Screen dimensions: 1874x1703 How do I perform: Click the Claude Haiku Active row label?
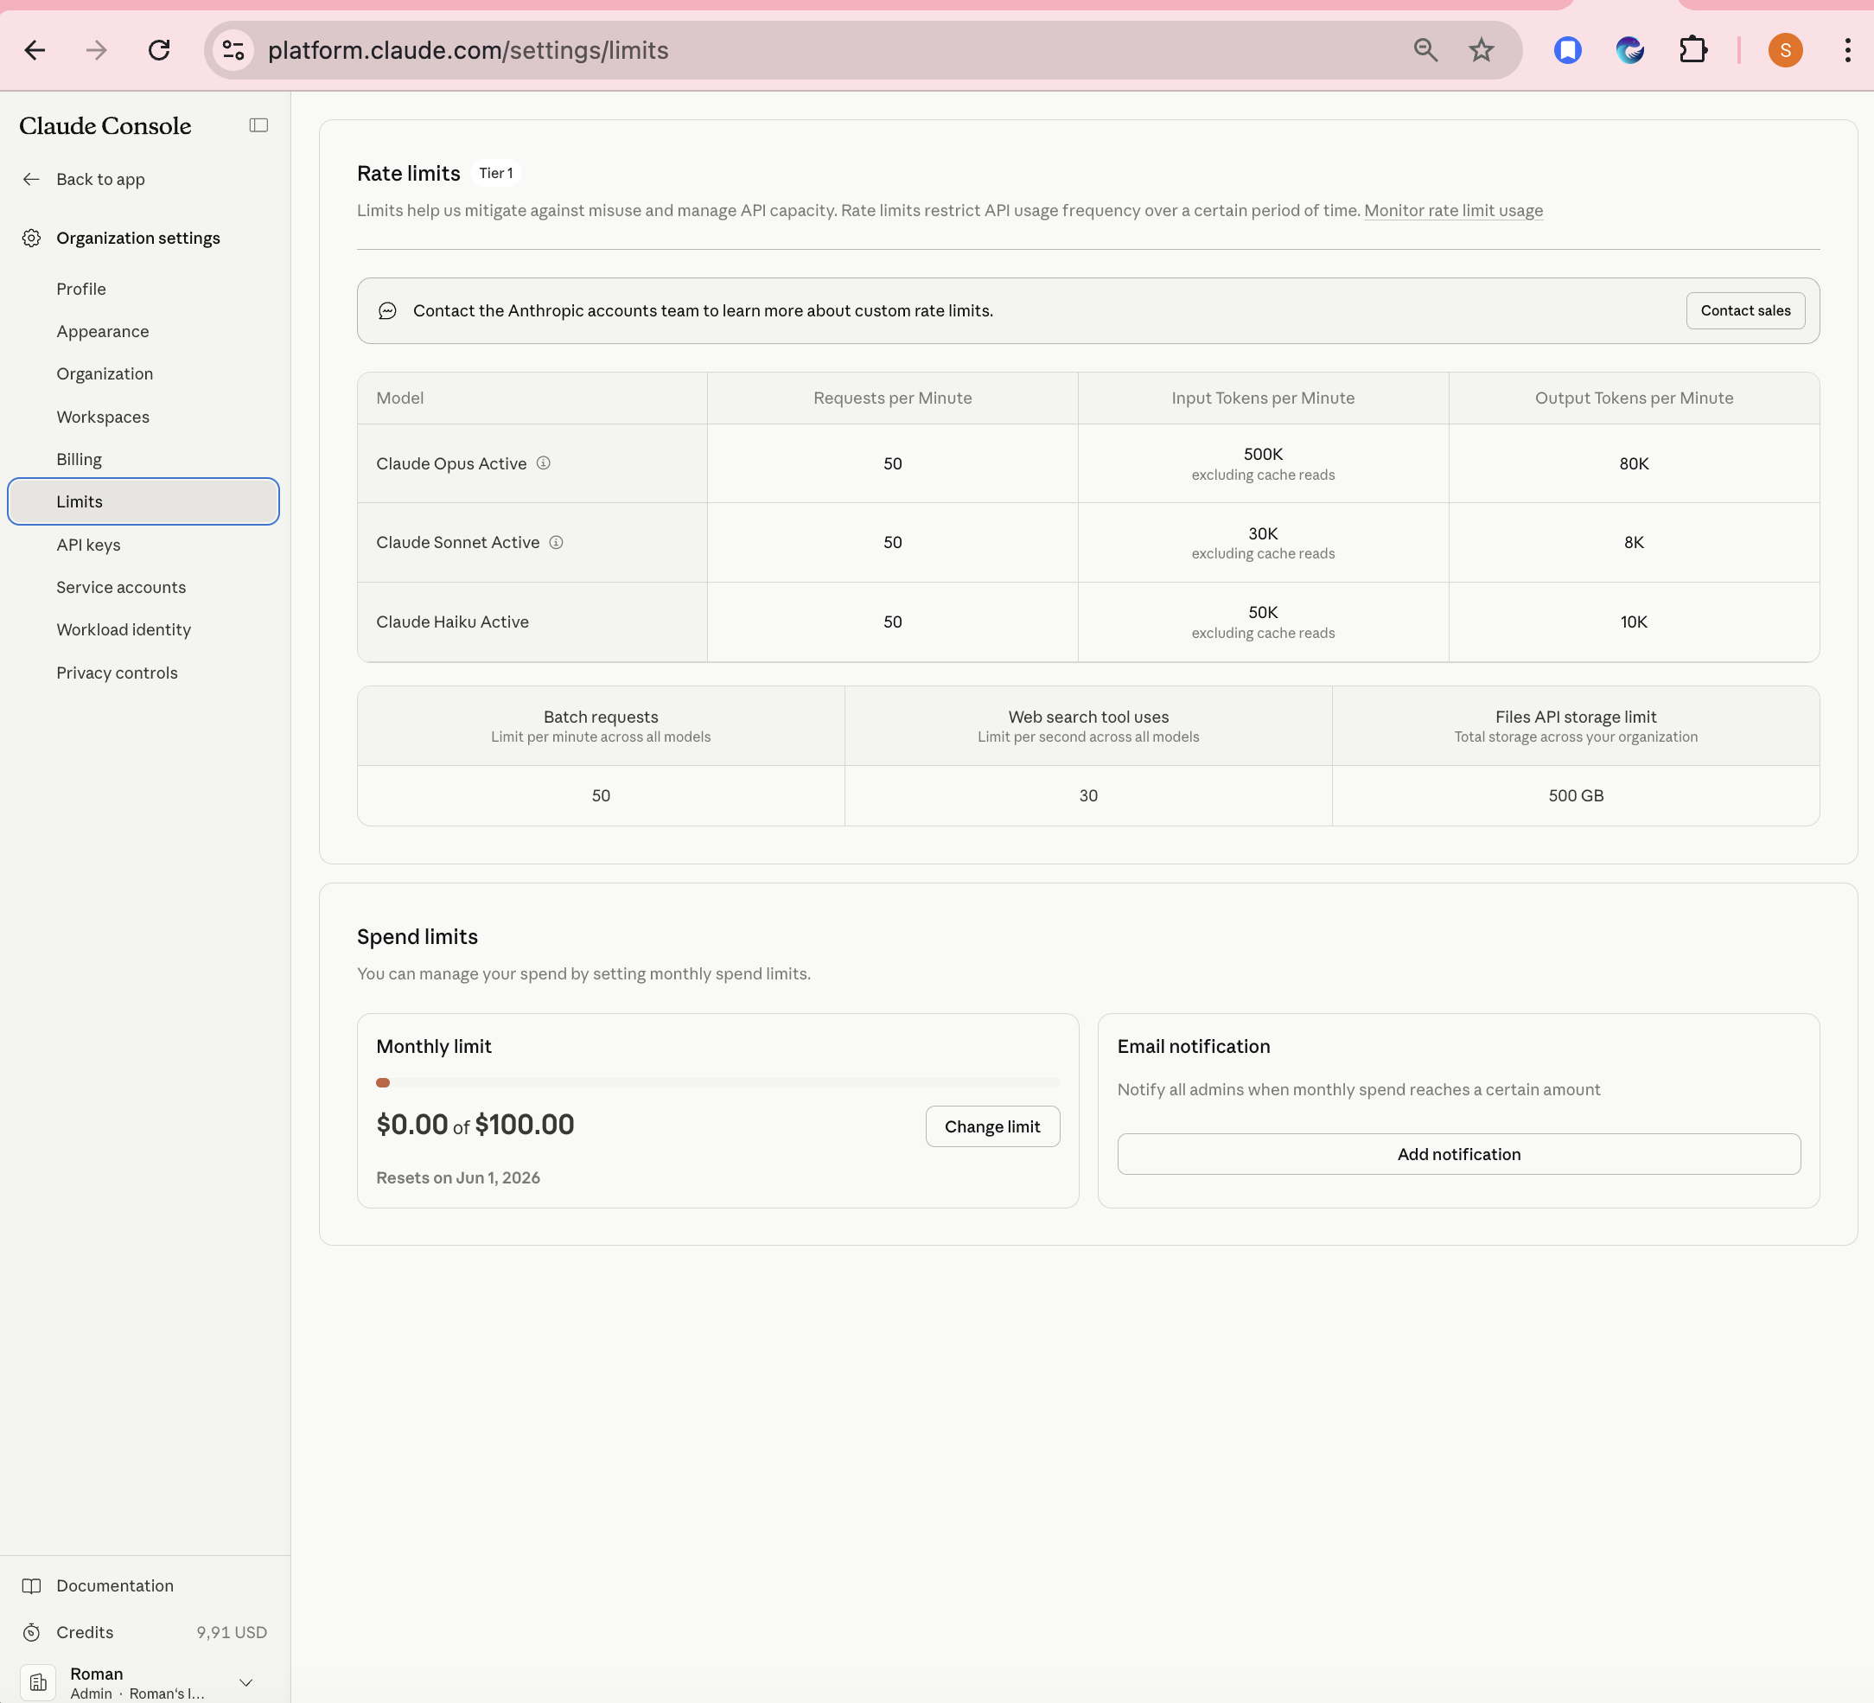(452, 622)
